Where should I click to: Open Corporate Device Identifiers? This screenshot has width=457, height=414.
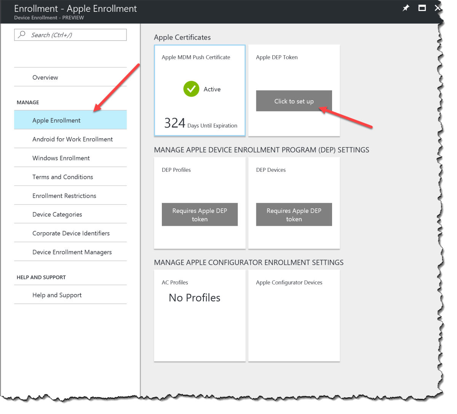(71, 233)
